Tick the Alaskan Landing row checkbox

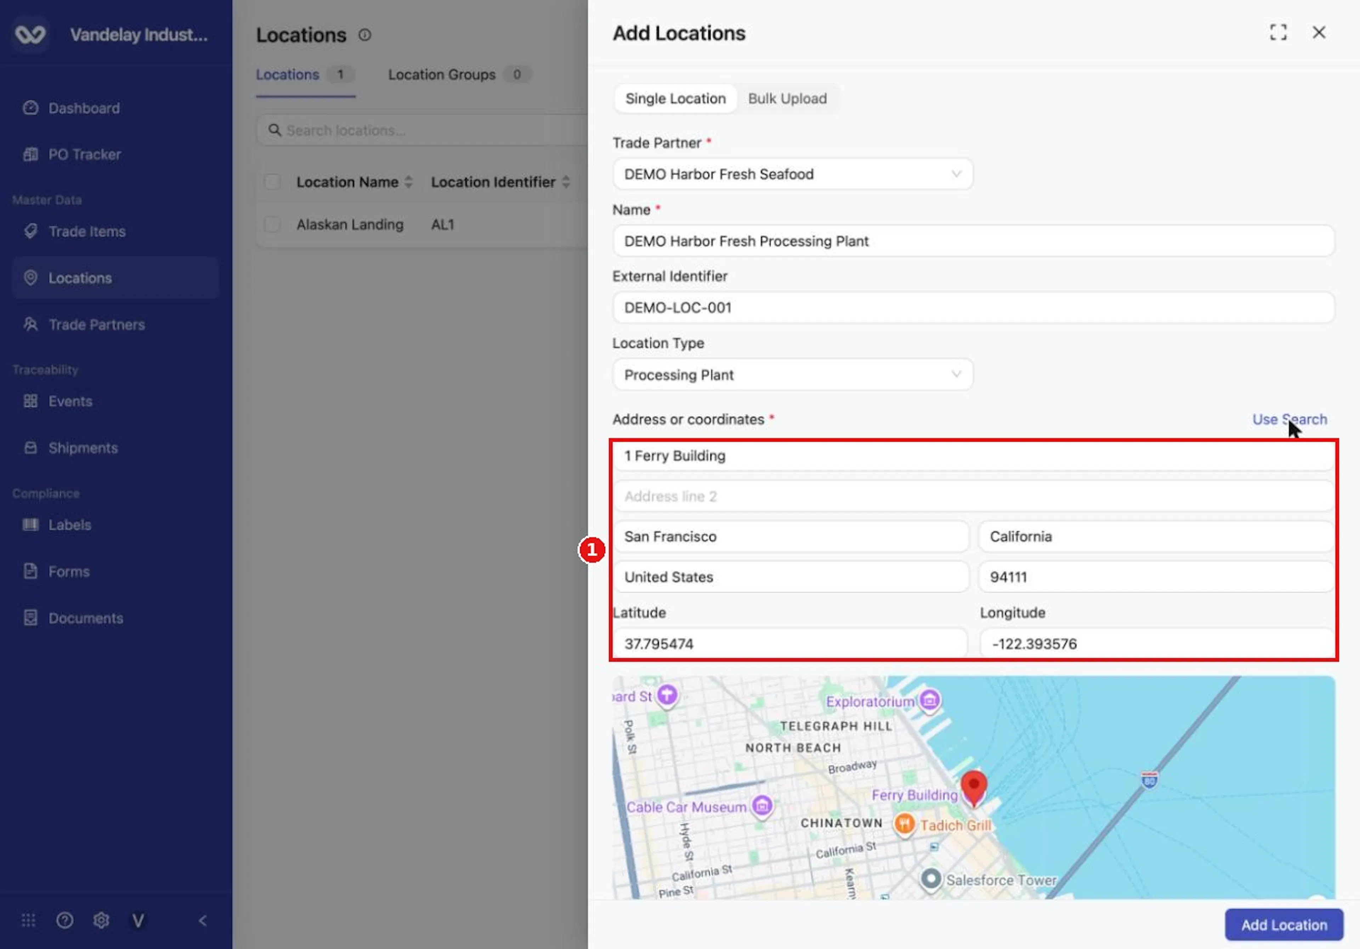point(272,225)
